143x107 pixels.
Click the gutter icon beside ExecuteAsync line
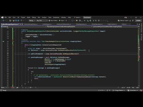coord(4,42)
